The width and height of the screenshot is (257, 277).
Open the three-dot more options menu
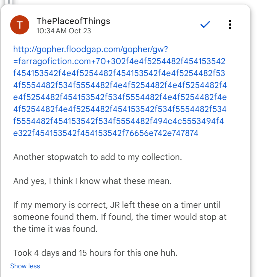[230, 25]
